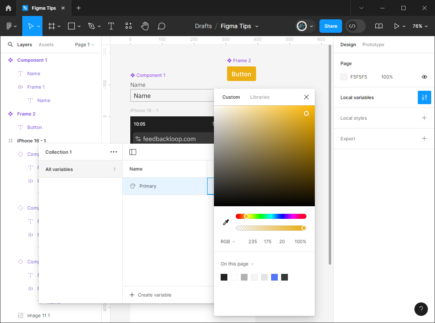Click the Name input on canvas
This screenshot has width=435, height=323.
(172, 96)
